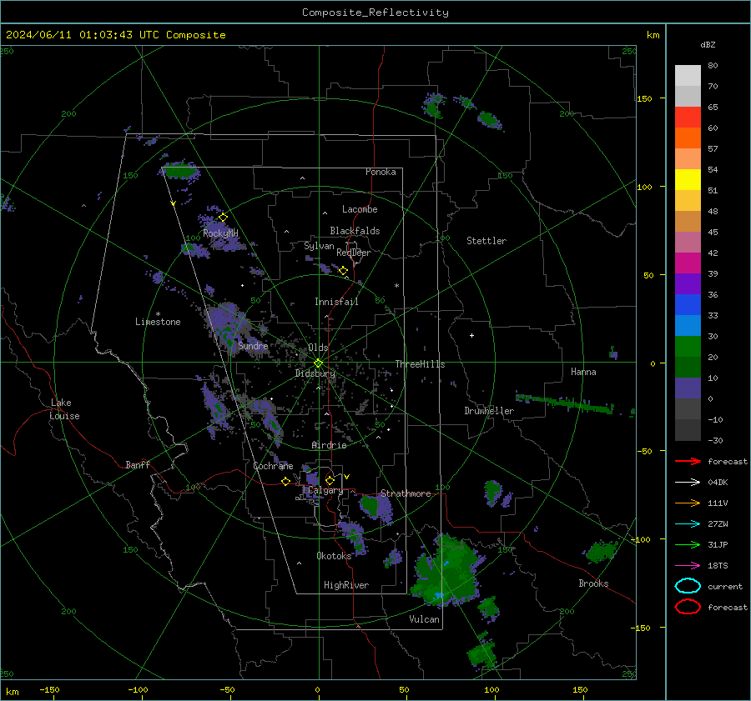Click the Calgary city label
The image size is (751, 701).
[325, 490]
